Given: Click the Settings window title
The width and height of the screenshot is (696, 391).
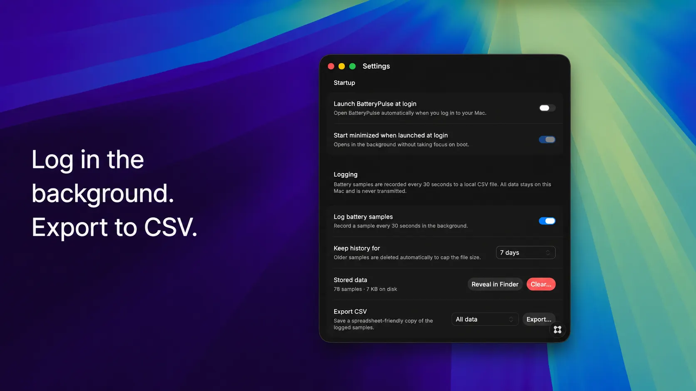Looking at the screenshot, I should [376, 66].
